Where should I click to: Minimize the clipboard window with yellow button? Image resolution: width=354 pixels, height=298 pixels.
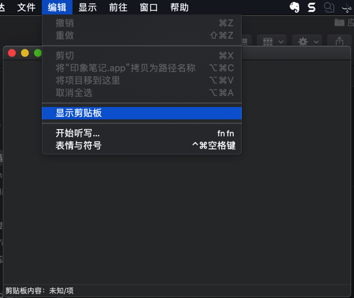25,53
